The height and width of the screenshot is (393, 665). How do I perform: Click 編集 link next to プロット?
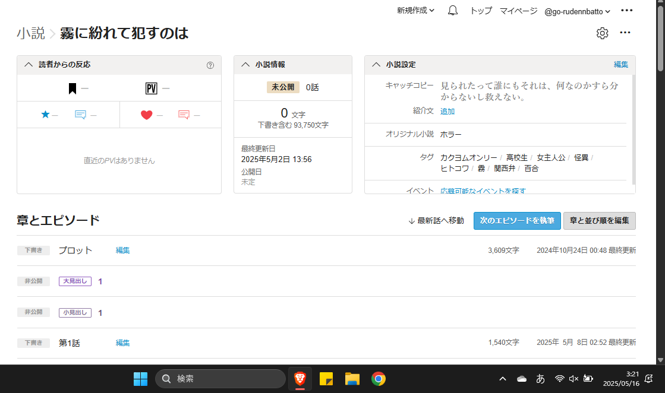123,251
